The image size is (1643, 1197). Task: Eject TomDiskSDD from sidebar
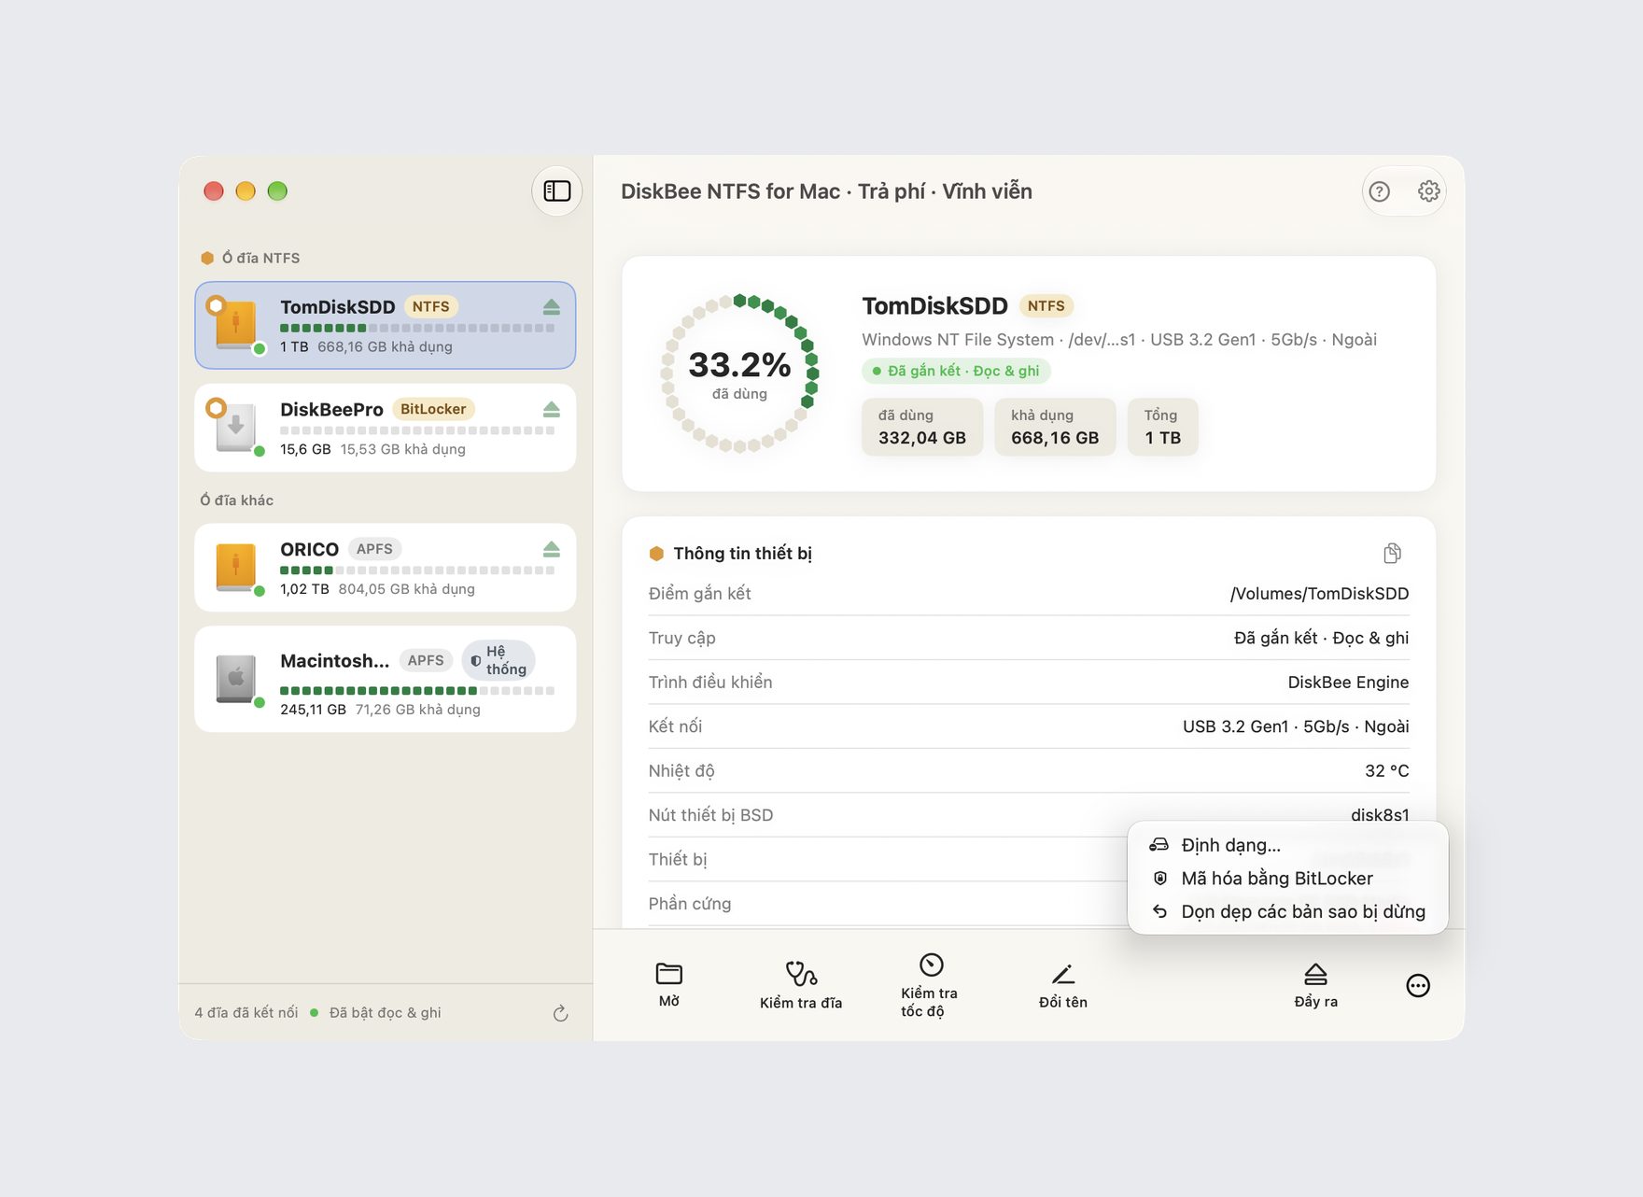point(552,307)
